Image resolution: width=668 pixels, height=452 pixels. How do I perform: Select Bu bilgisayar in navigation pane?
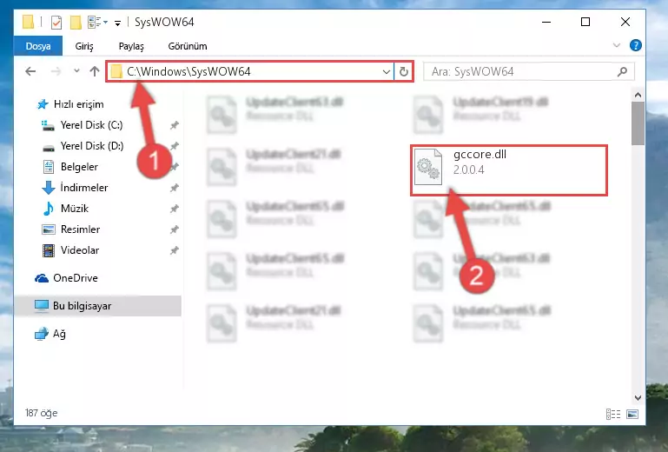(97, 306)
